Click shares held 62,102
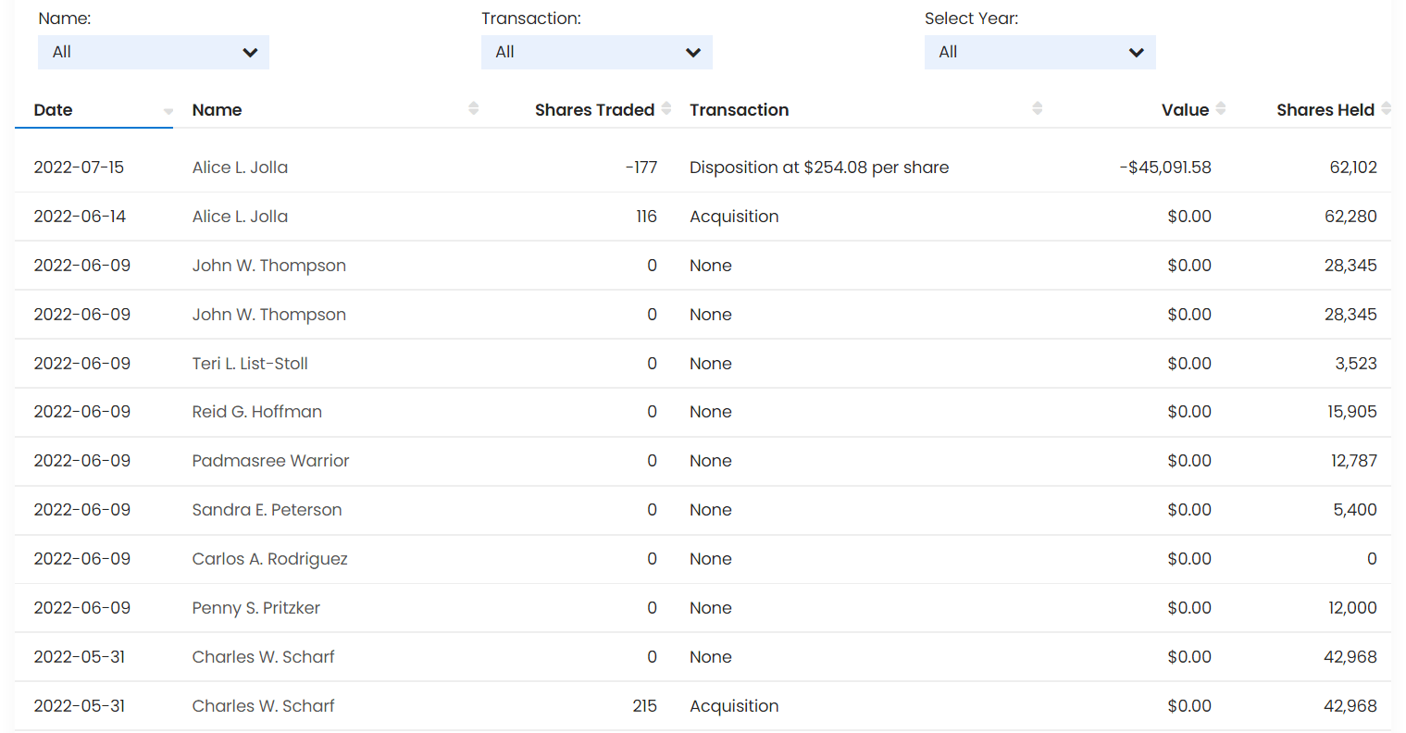The height and width of the screenshot is (733, 1406). 1353,168
